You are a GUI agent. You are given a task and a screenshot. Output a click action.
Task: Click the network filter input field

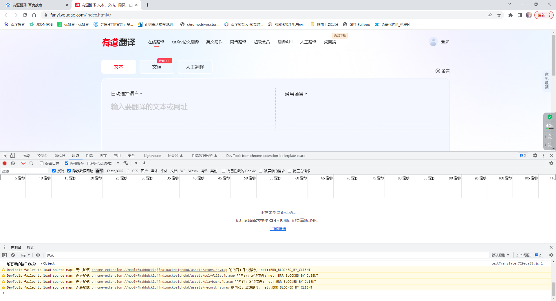pos(25,171)
